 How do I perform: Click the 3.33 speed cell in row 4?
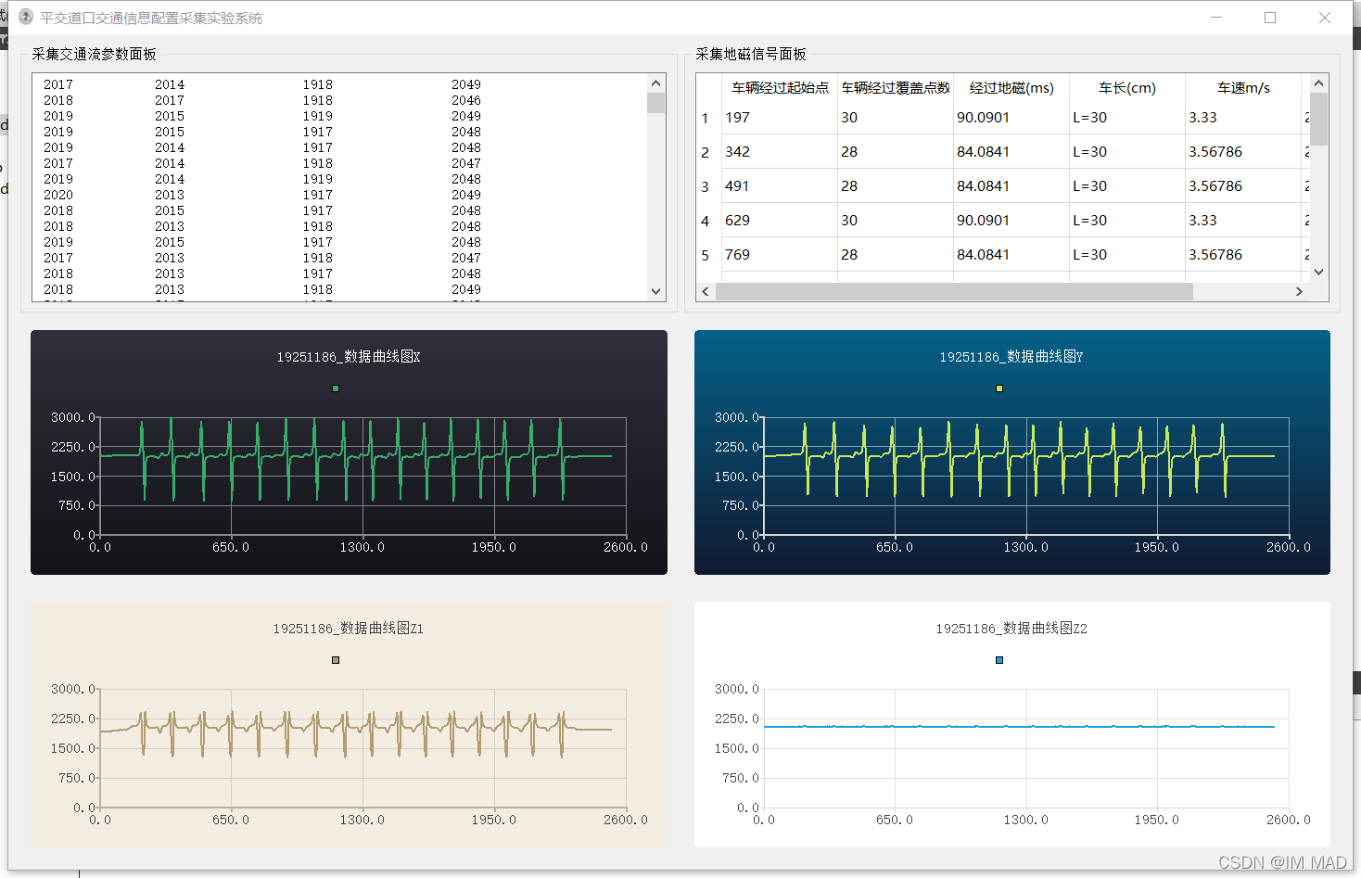[1243, 221]
